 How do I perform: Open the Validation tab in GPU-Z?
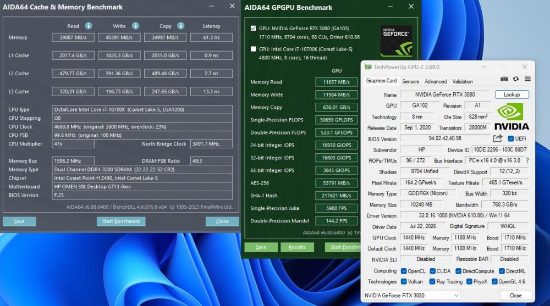coord(463,81)
